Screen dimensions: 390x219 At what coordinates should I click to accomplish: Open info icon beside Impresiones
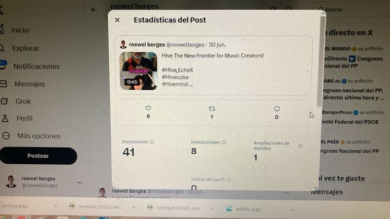pos(152,142)
